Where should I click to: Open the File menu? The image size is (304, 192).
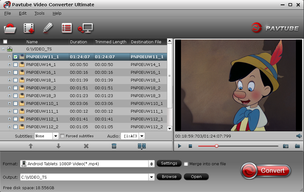[7, 13]
